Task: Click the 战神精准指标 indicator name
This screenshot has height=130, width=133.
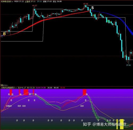Action: pyautogui.click(x=6, y=2)
